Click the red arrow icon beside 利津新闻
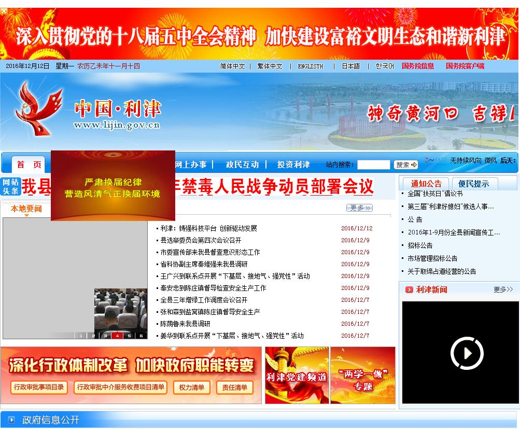This screenshot has height=429, width=520. [x=409, y=289]
